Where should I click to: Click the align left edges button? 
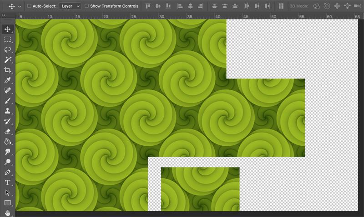pos(180,6)
